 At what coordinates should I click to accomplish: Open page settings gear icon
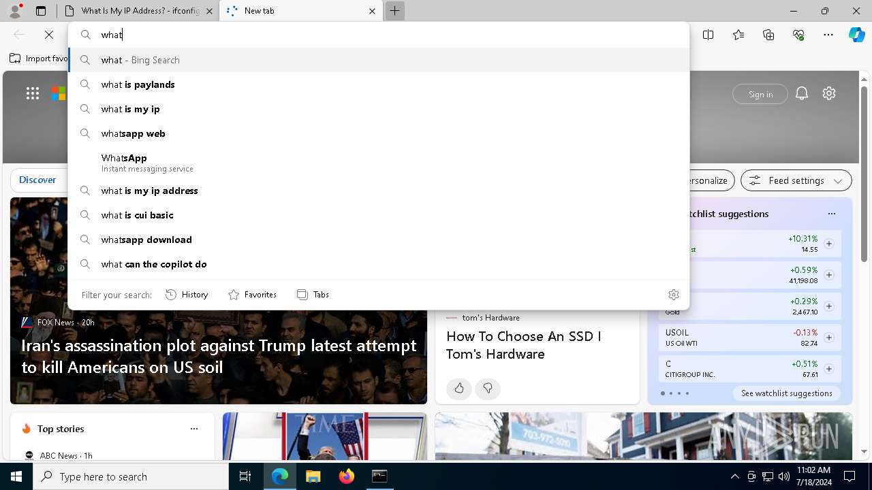coord(829,94)
